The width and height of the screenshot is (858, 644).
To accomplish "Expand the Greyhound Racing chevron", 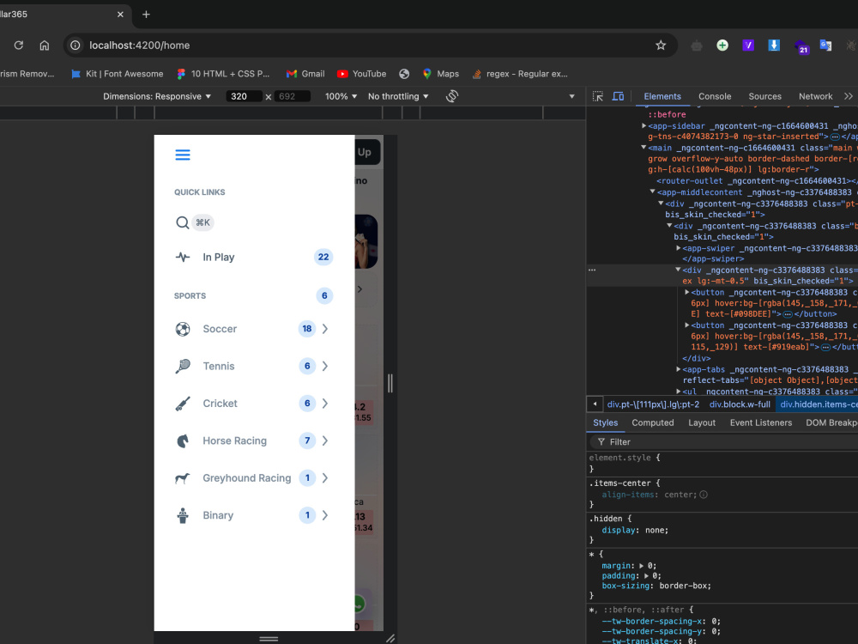I will [325, 478].
